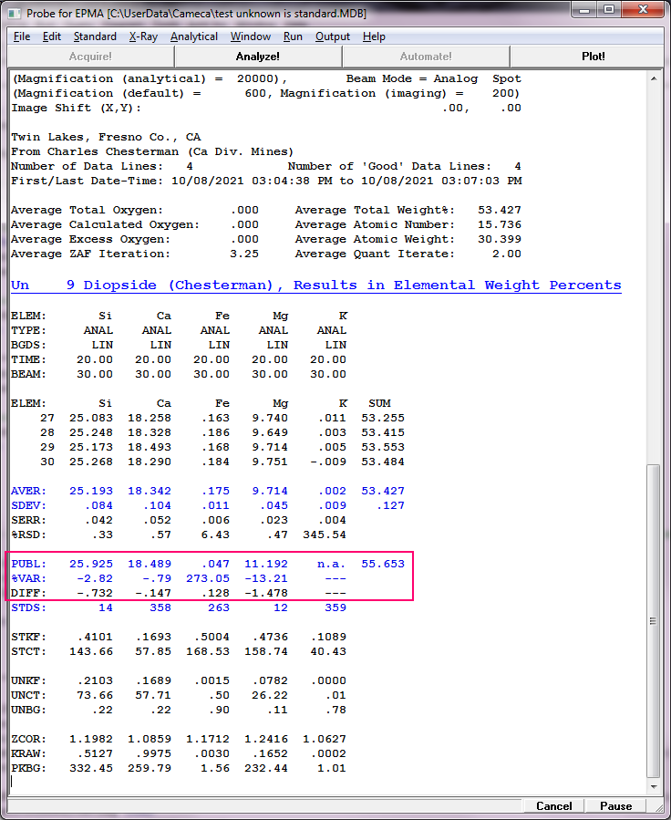
Task: Select the X-Ray menu
Action: click(143, 36)
